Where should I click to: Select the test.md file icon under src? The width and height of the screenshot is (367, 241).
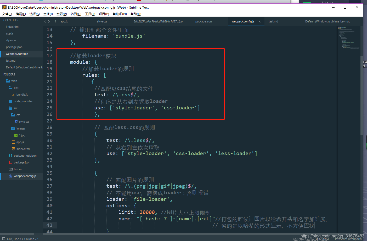(11, 169)
